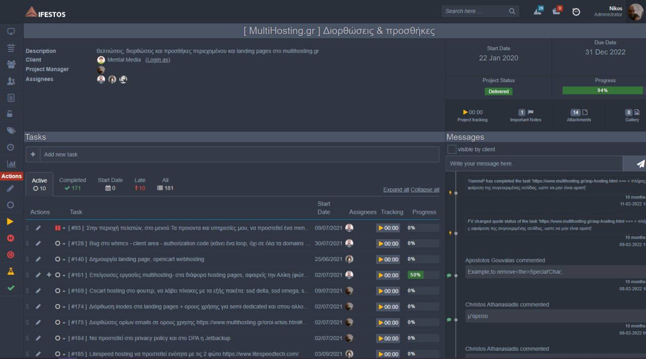Open the bar chart reports sidebar icon
This screenshot has height=359, width=646.
pyautogui.click(x=11, y=164)
